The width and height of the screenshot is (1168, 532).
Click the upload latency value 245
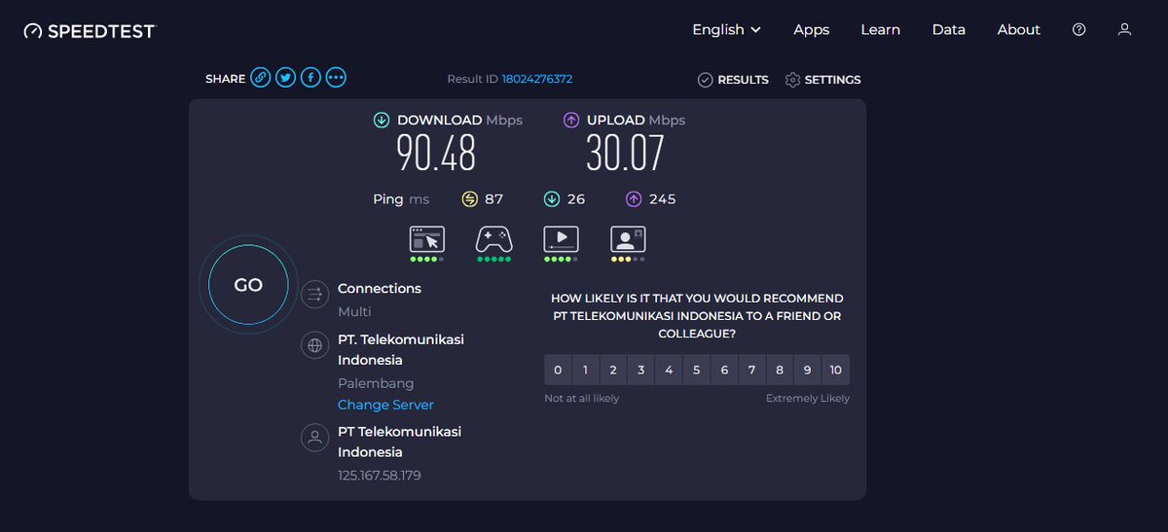pos(662,198)
